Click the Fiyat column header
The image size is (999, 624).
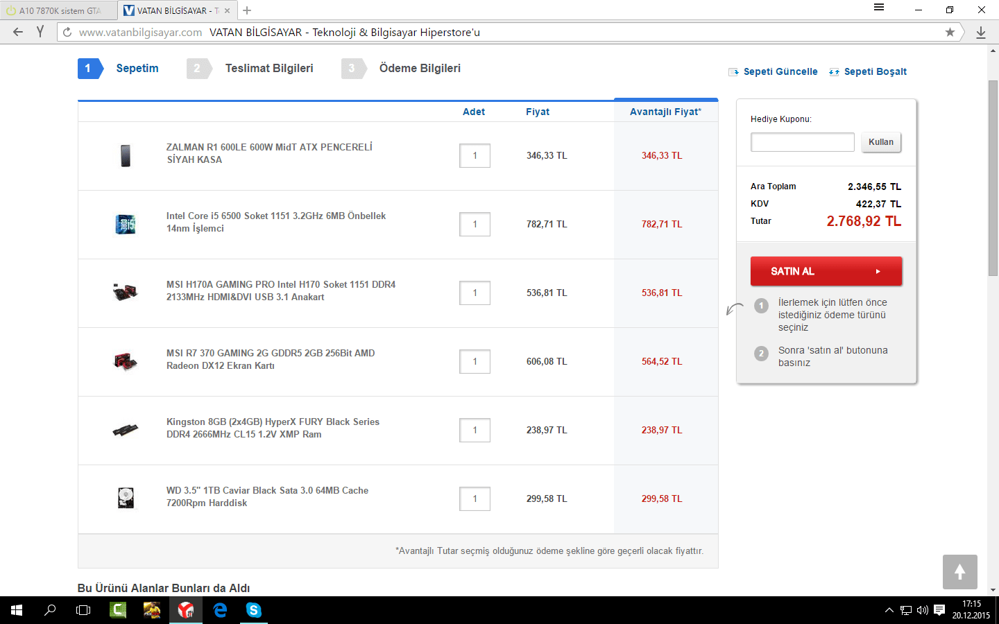pyautogui.click(x=538, y=112)
